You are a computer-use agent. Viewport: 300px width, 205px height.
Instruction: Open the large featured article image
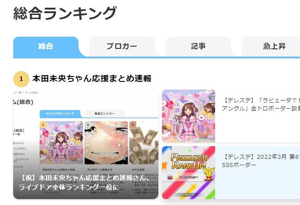86,144
